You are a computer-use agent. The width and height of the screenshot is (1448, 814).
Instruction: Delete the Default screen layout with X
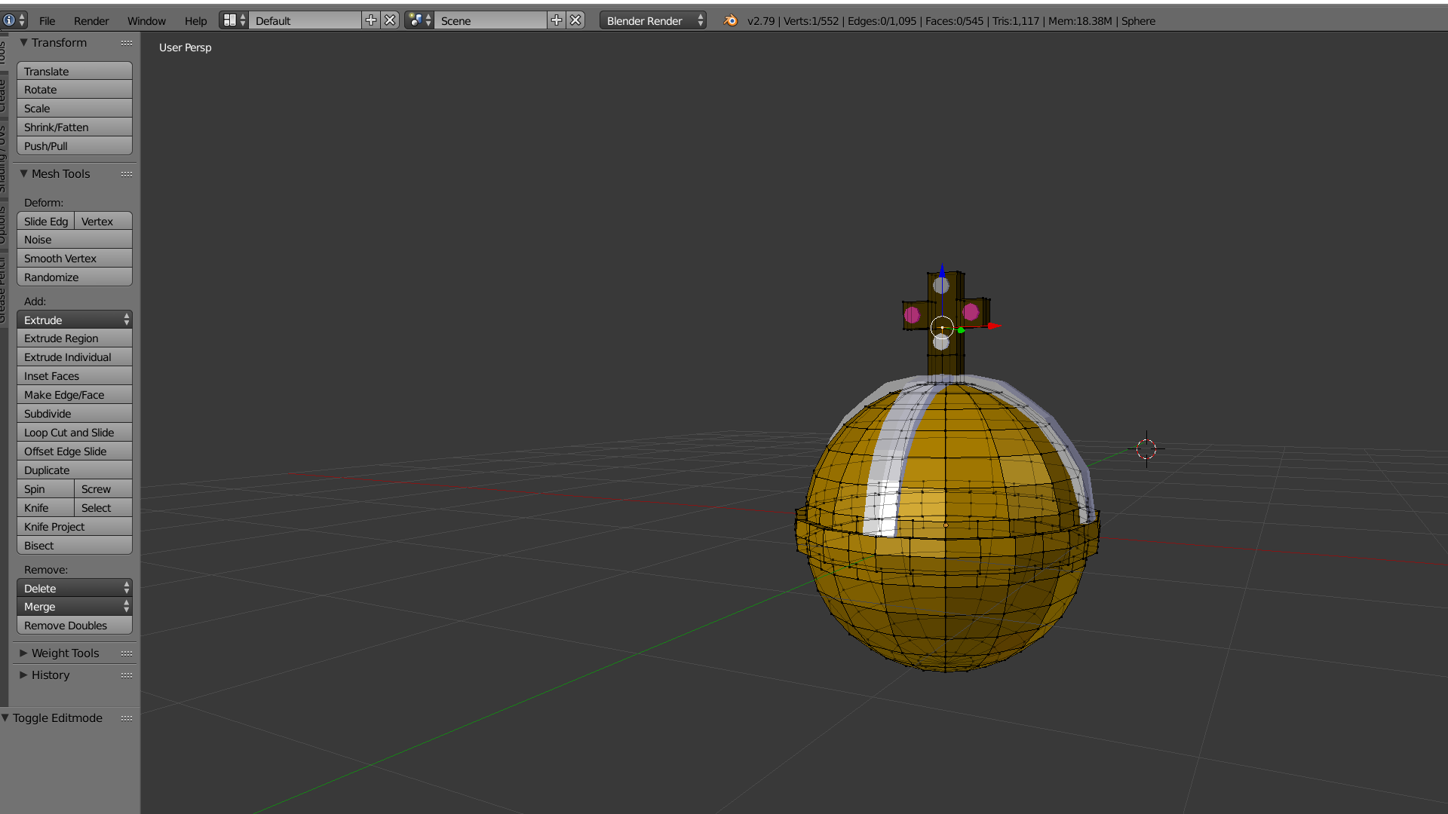[390, 20]
